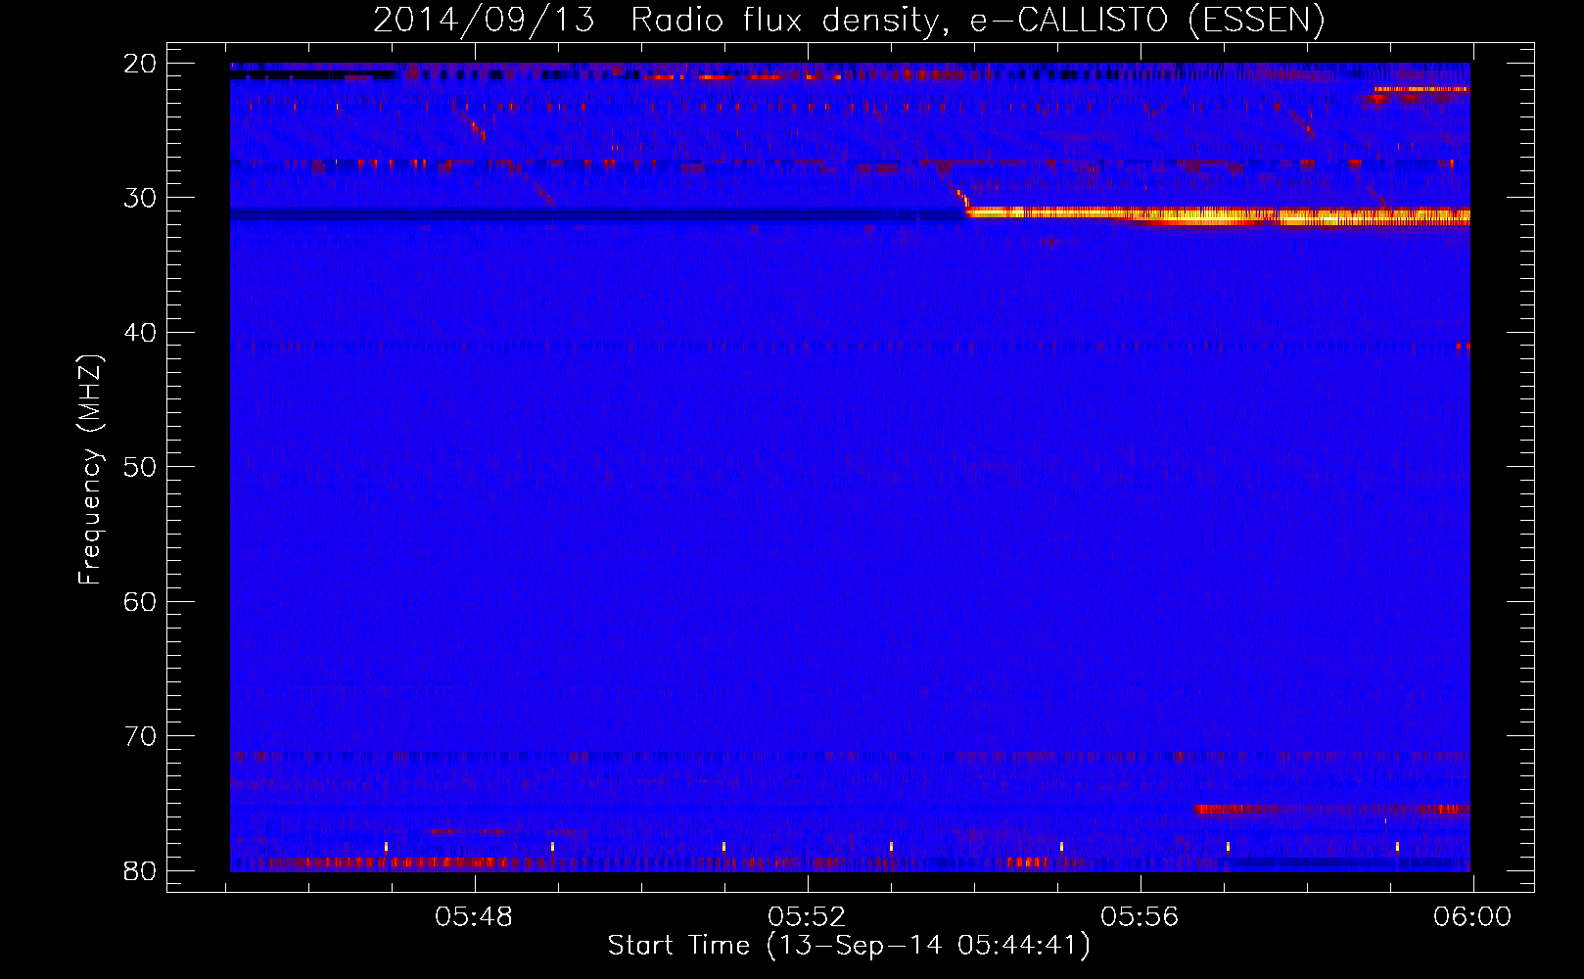Click the red band near 75 MHz at right

[x=1332, y=810]
